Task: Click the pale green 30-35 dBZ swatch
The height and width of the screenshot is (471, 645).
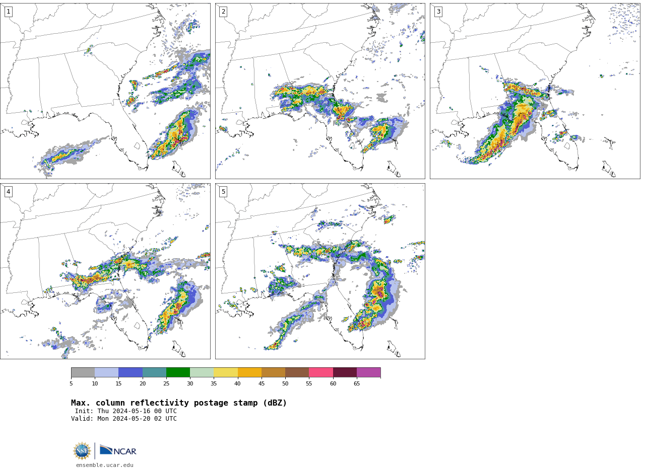Action: click(x=202, y=372)
